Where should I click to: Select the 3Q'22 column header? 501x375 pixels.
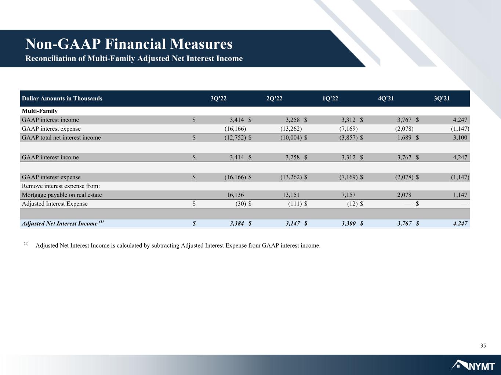click(x=218, y=99)
